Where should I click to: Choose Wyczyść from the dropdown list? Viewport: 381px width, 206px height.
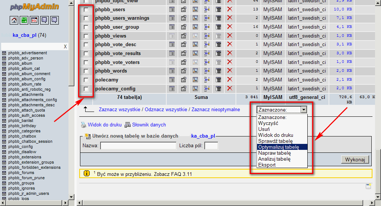coord(282,123)
